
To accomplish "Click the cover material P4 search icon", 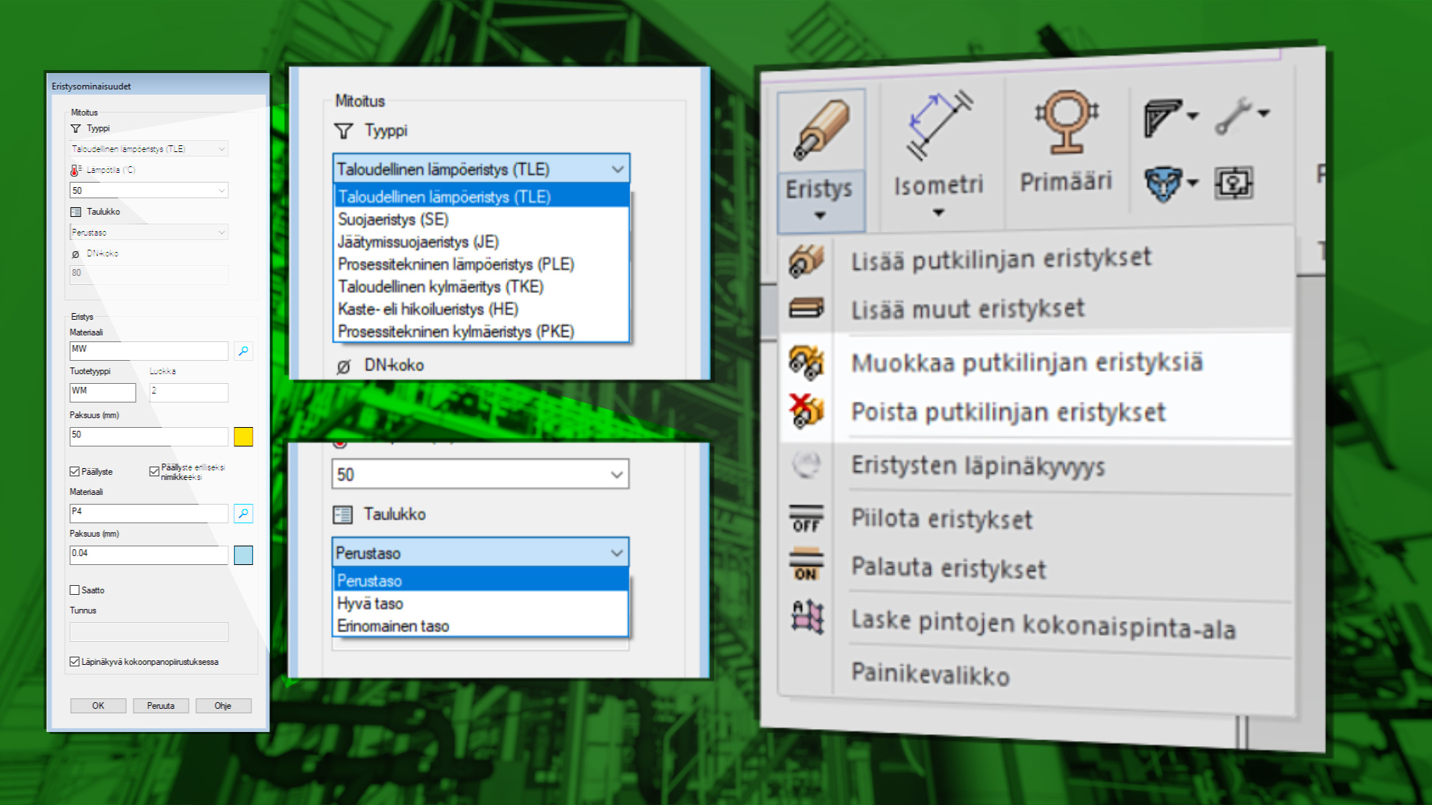I will (x=243, y=514).
